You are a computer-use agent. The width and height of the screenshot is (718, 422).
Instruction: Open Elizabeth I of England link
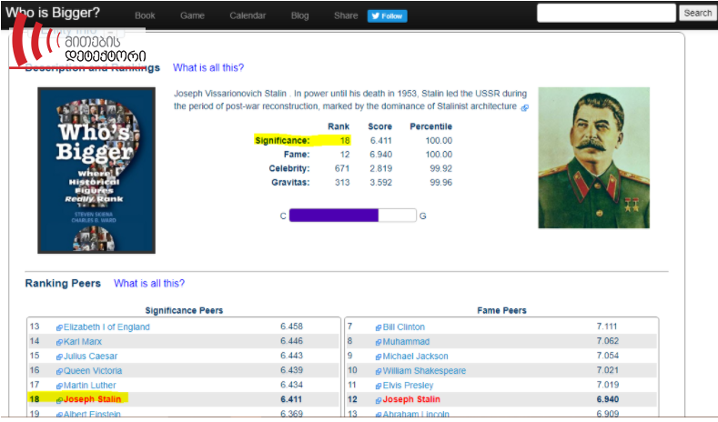106,327
